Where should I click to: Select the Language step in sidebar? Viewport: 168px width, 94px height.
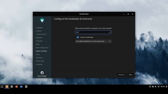pos(39,28)
